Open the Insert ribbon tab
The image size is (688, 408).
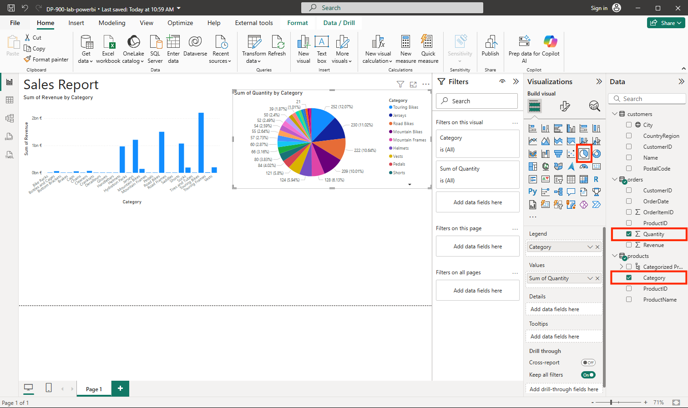pos(76,23)
